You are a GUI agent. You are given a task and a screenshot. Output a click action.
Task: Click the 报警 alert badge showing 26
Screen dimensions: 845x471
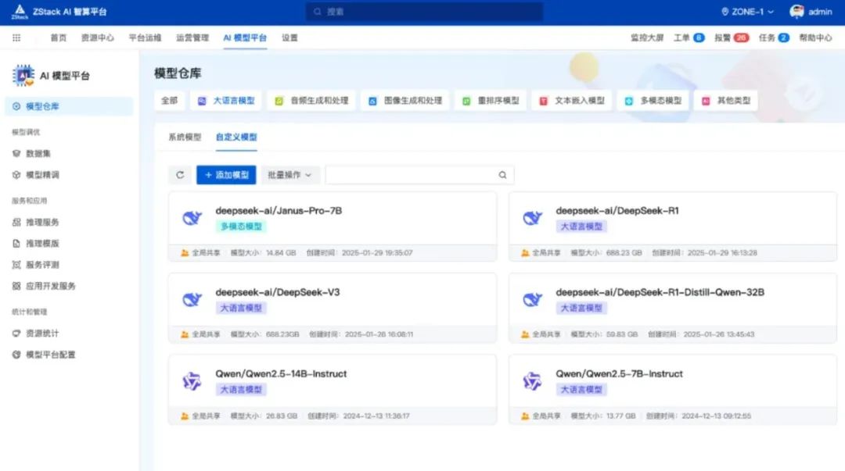(x=740, y=37)
